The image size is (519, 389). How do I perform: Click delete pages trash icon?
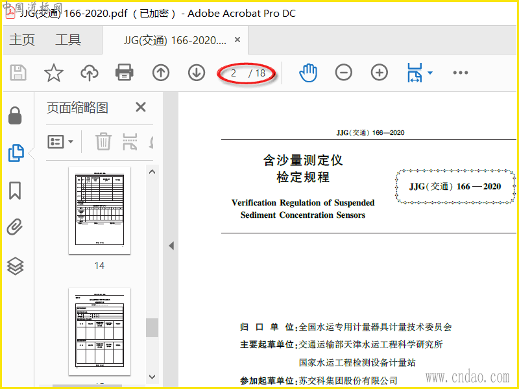[x=103, y=141]
